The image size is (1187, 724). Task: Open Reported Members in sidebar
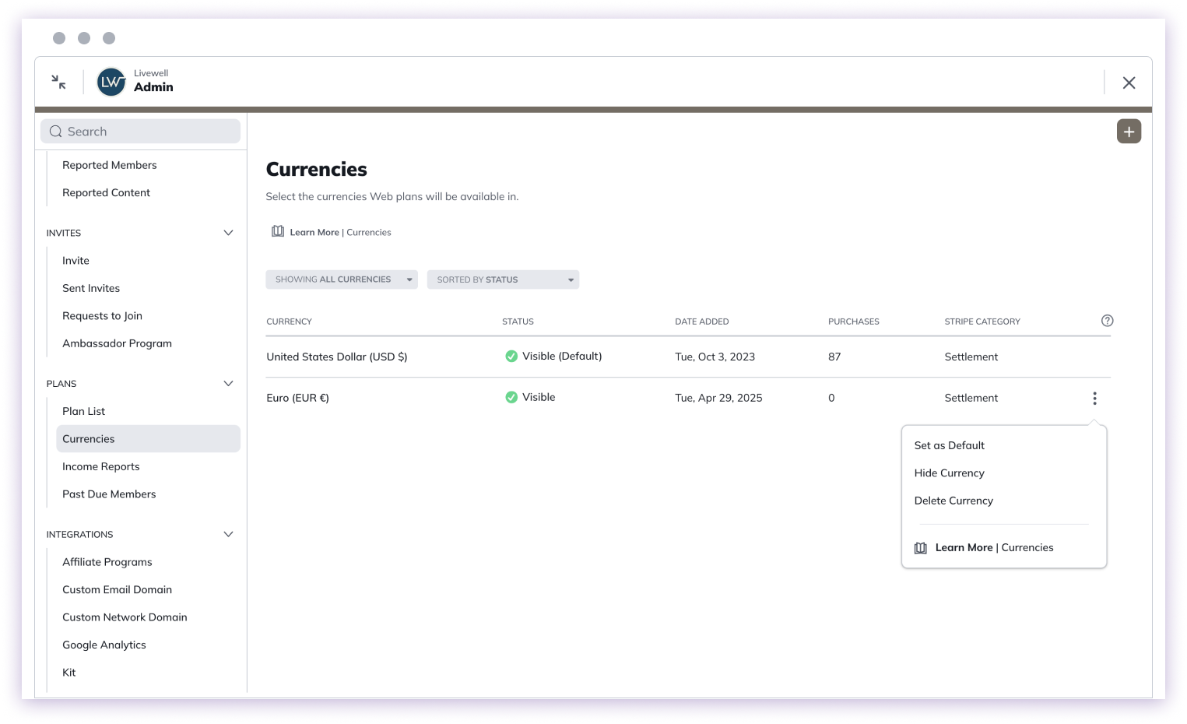click(x=109, y=165)
